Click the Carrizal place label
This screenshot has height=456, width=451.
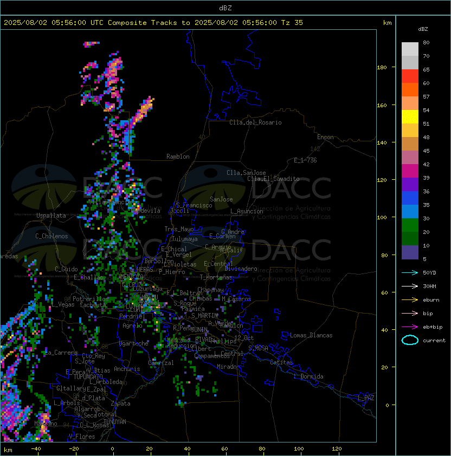[x=161, y=363]
